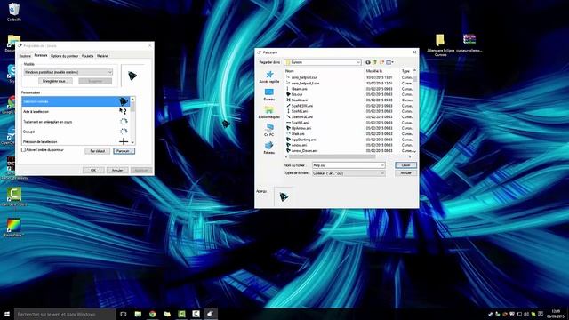Click Annuler in Parcourir dialog
Image resolution: width=569 pixels, height=320 pixels.
pos(405,173)
